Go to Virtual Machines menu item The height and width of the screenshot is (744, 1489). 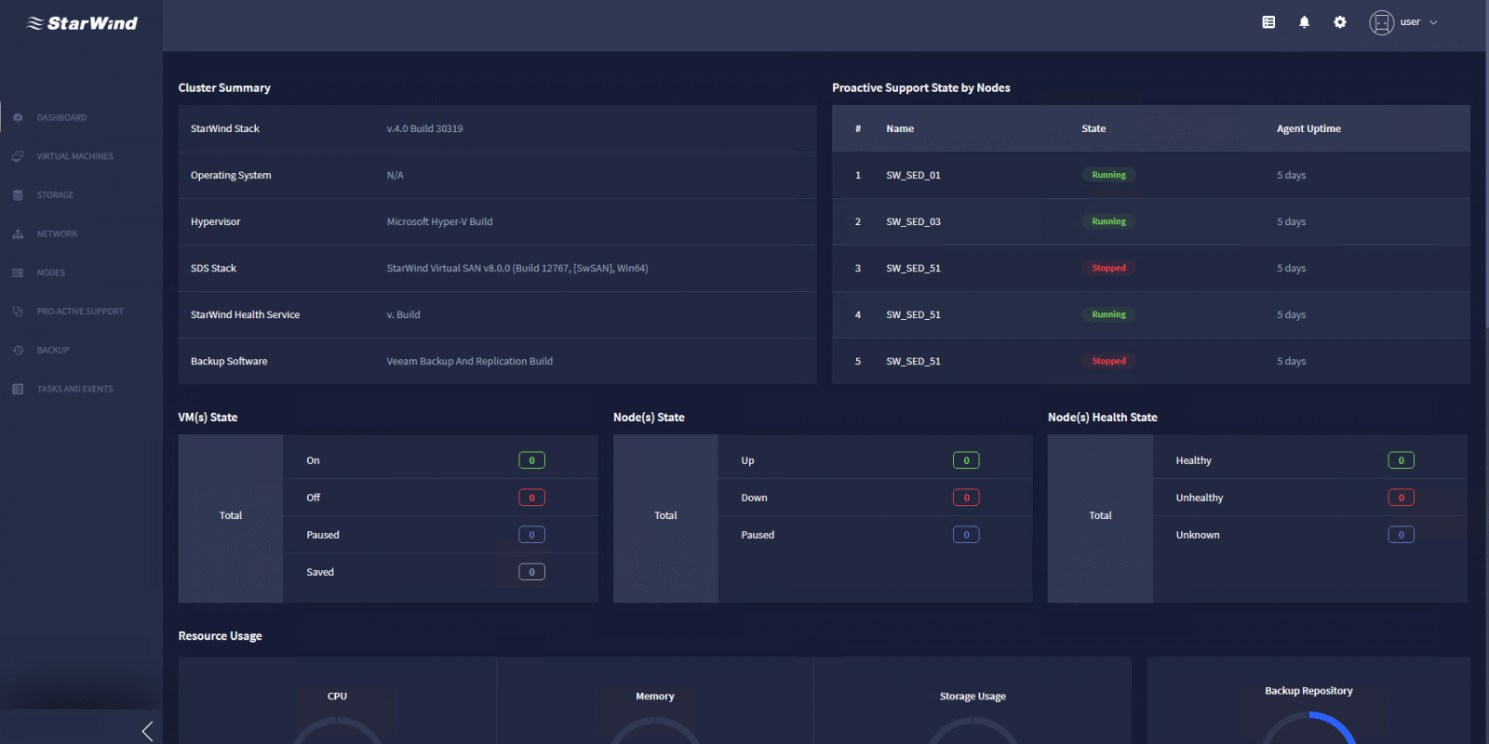pyautogui.click(x=75, y=156)
